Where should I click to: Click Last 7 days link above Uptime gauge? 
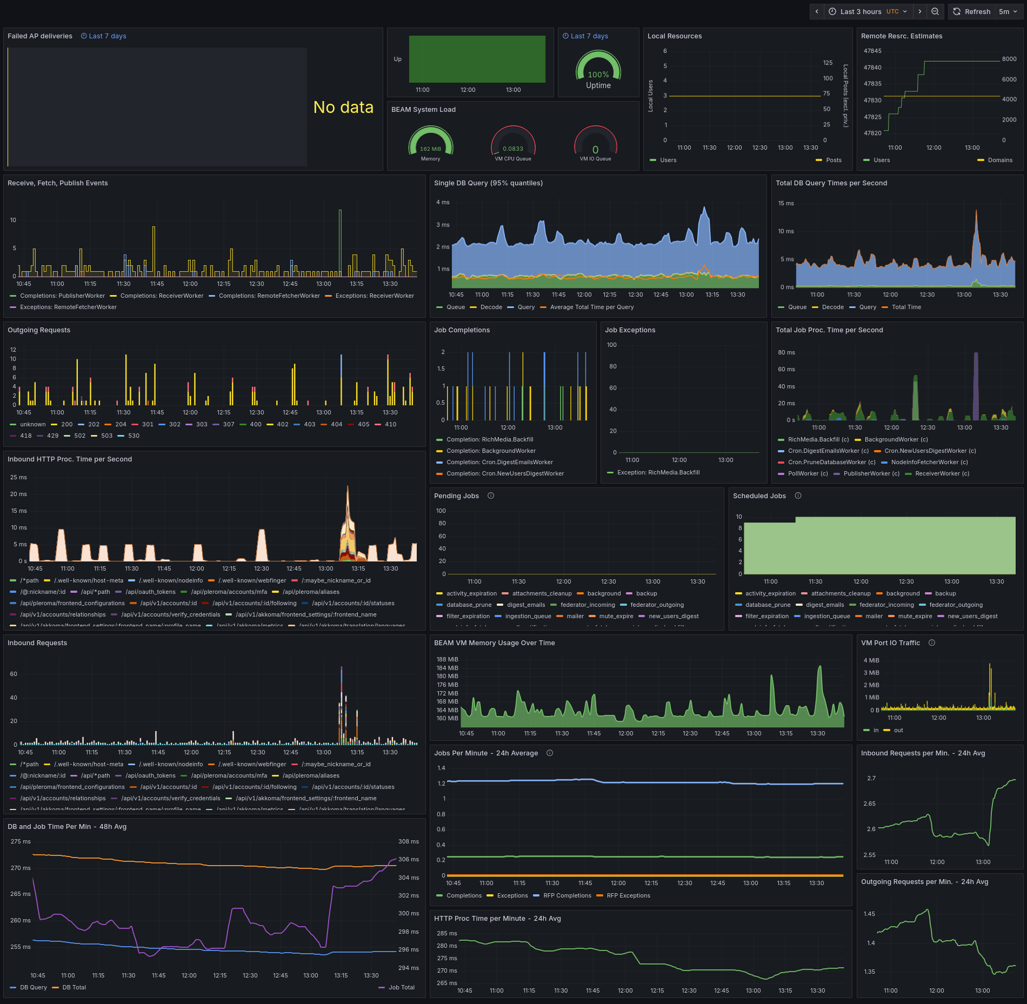(x=589, y=36)
